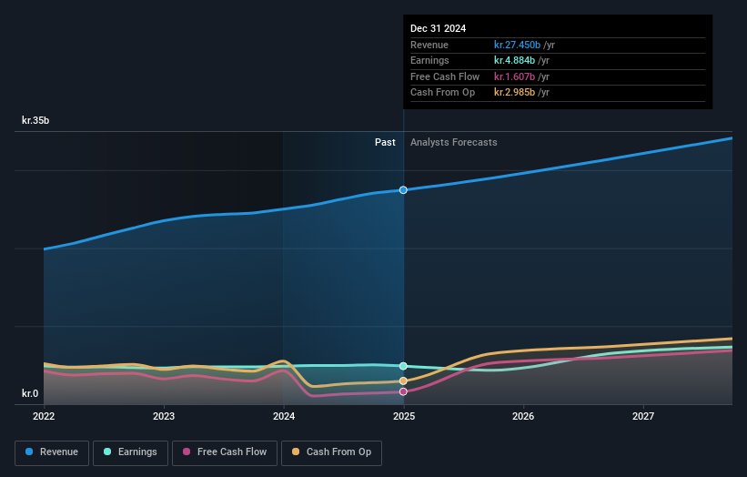Screen dimensions: 747x477
Task: Click the kr.0 y-axis label
Action: point(30,393)
